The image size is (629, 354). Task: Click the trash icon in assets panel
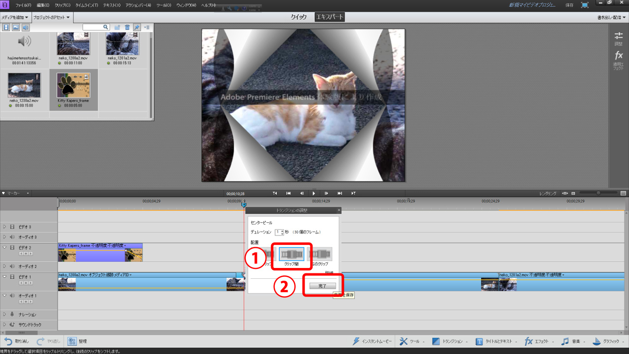[x=127, y=27]
